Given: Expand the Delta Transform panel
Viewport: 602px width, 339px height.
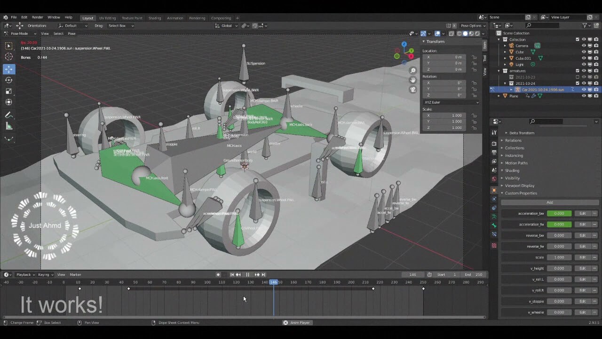Looking at the screenshot, I should click(522, 132).
